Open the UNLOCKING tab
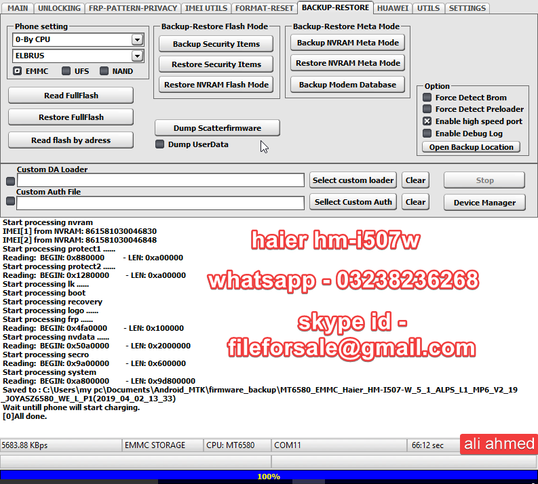The width and height of the screenshot is (538, 484). click(x=59, y=8)
